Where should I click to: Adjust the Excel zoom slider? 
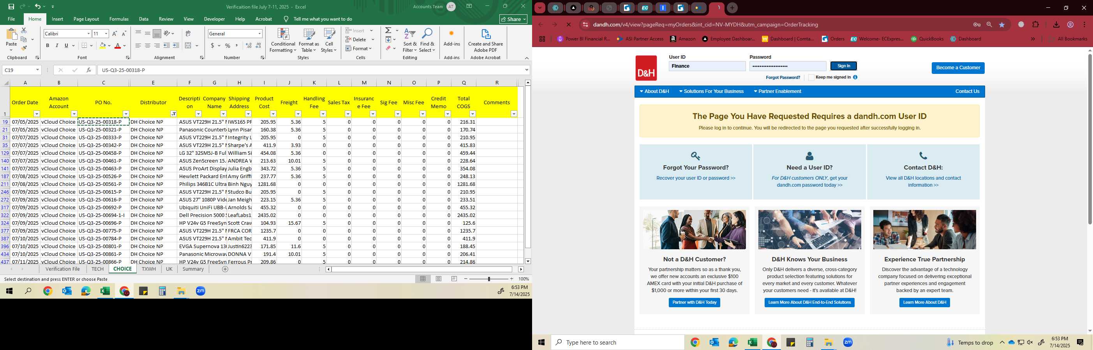point(489,279)
